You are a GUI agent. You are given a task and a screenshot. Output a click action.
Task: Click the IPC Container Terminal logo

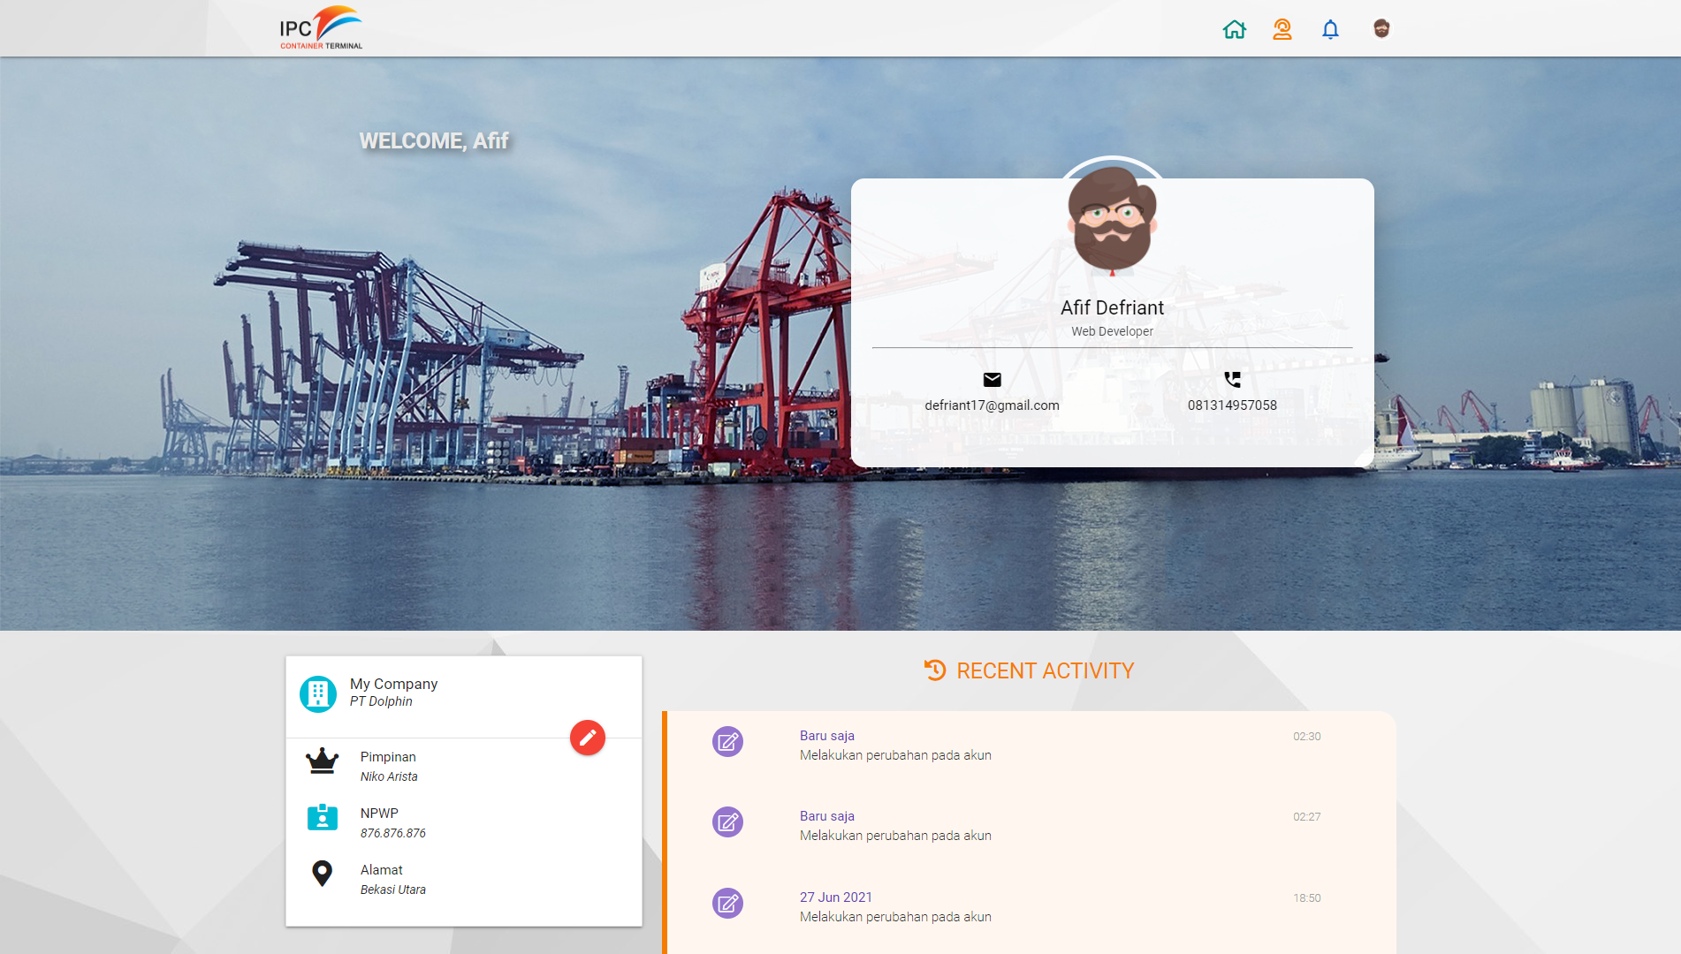(x=321, y=28)
